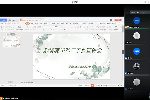Click the zoom slider handle

[x=107, y=86]
